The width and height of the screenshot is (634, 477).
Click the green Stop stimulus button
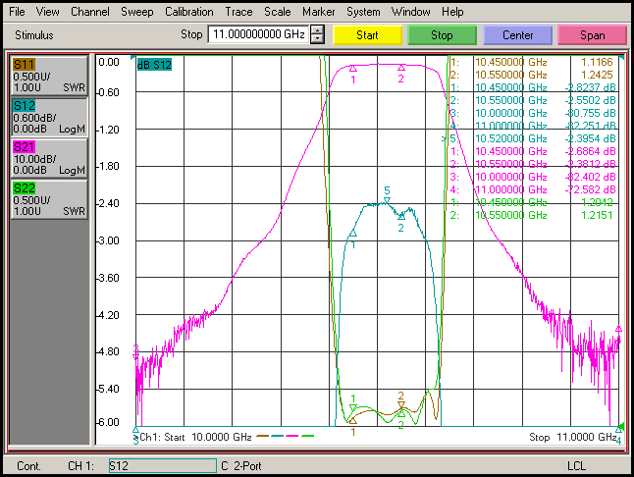pyautogui.click(x=442, y=35)
